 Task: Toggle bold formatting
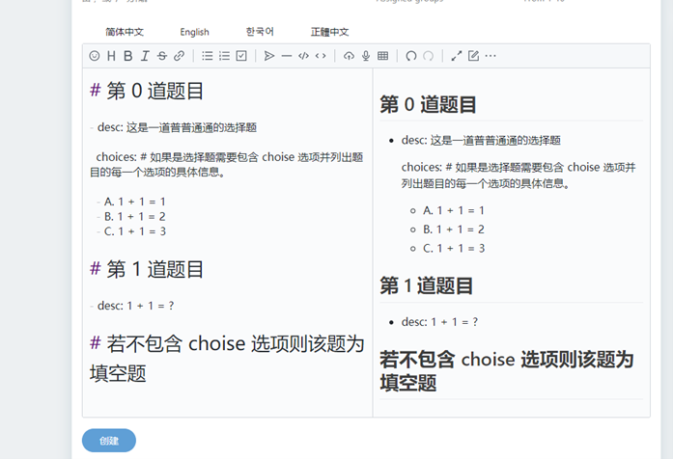[127, 56]
